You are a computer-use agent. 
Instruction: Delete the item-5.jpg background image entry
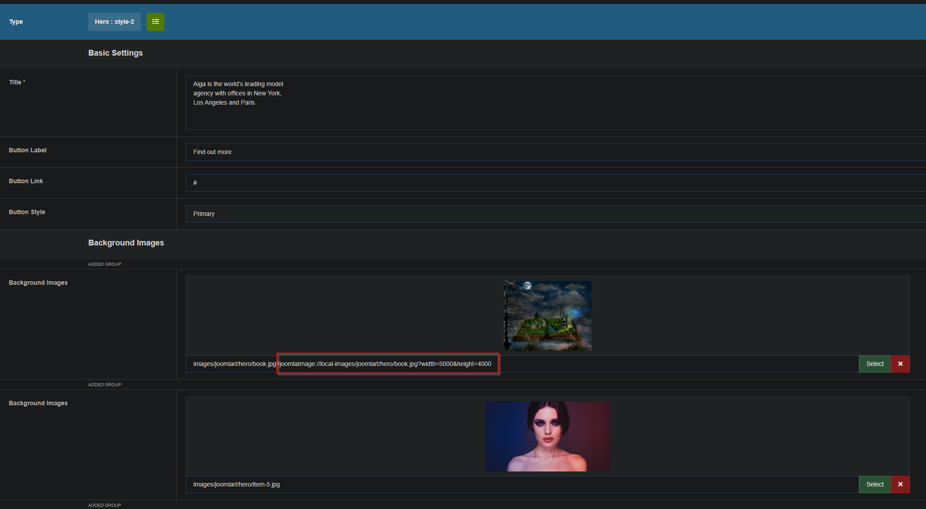click(900, 484)
